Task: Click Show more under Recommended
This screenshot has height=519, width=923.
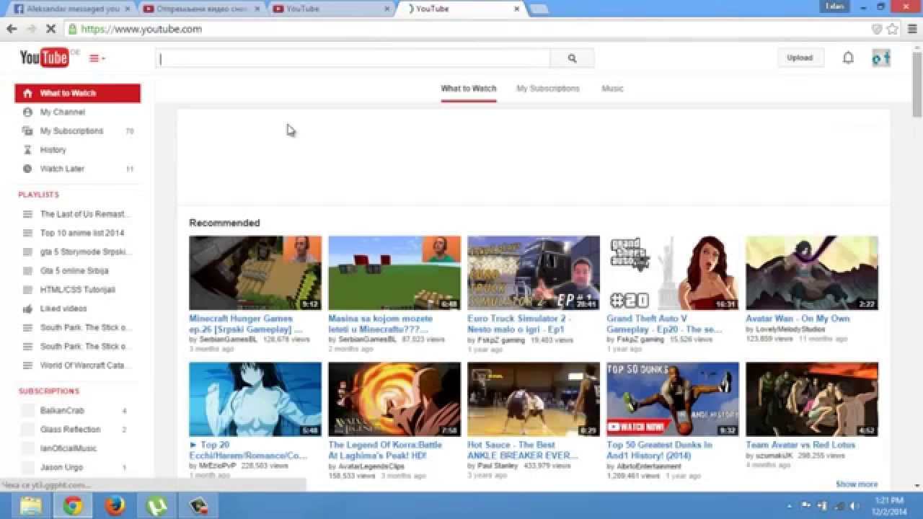Action: click(x=857, y=484)
